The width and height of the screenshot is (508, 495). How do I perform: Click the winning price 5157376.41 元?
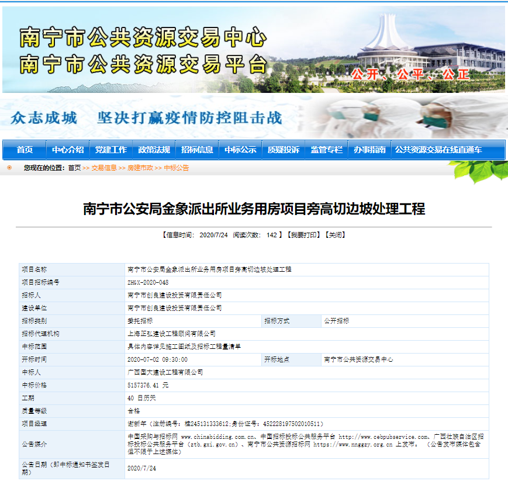pyautogui.click(x=148, y=385)
